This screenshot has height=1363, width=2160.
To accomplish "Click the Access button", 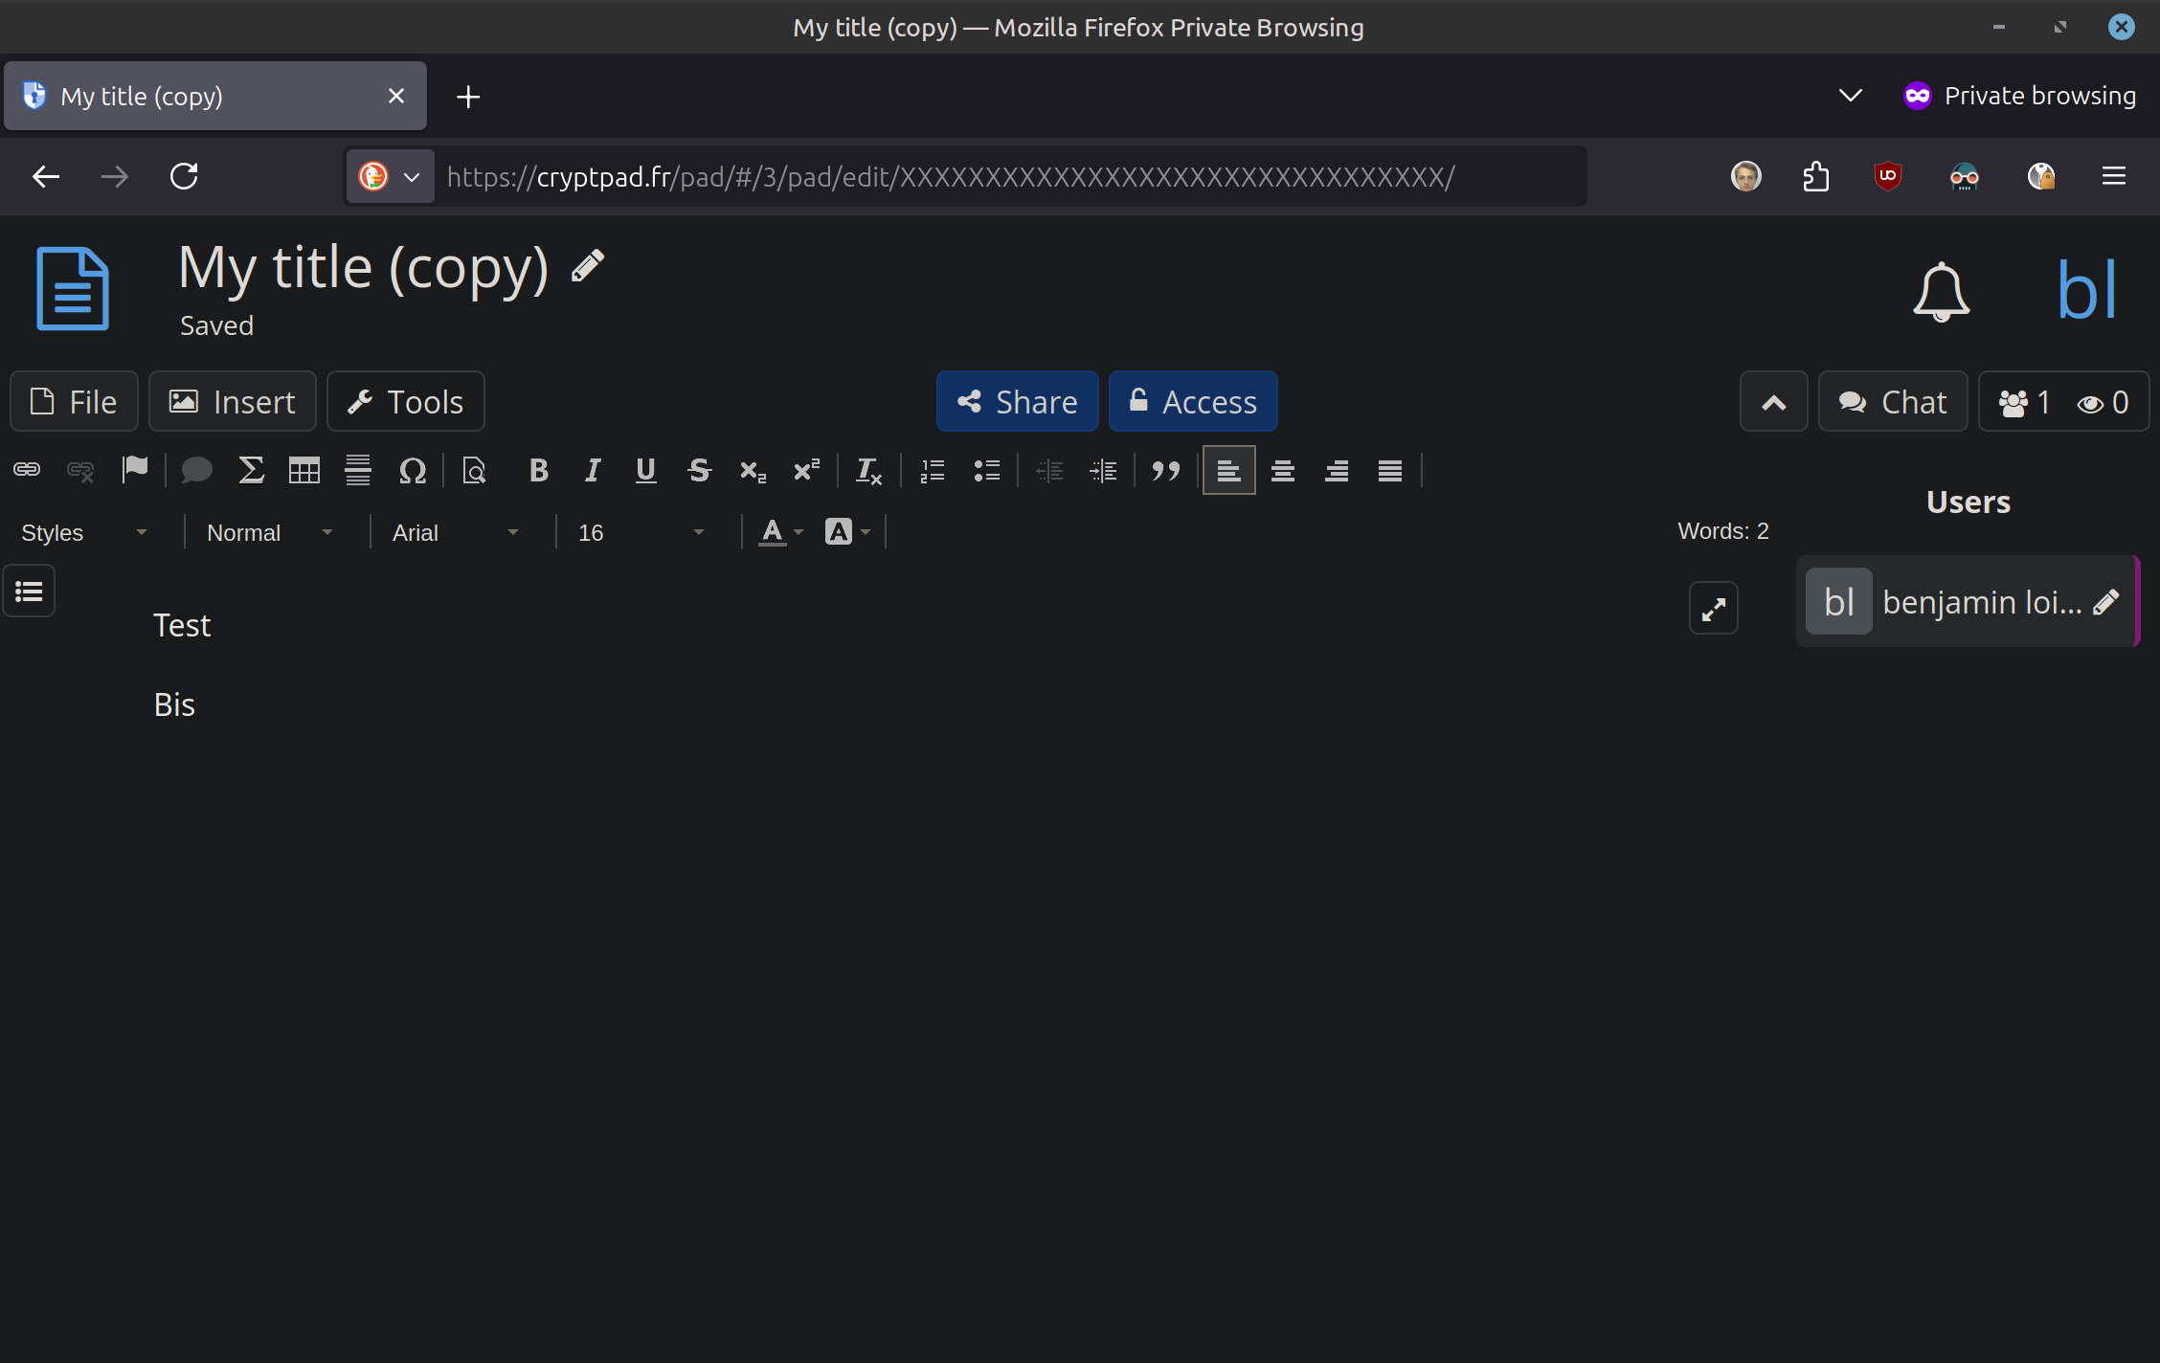I will tap(1192, 402).
